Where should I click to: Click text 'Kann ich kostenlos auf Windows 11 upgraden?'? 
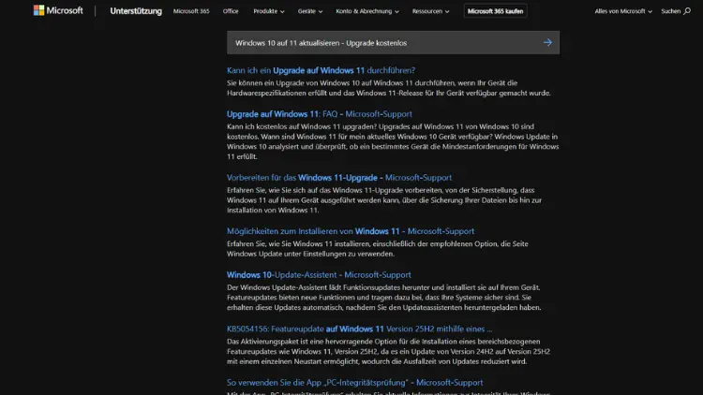(303, 126)
